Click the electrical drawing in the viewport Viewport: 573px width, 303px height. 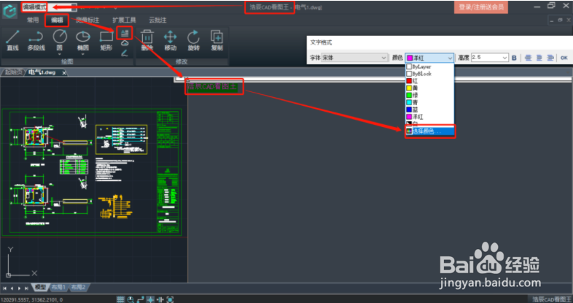click(x=92, y=172)
